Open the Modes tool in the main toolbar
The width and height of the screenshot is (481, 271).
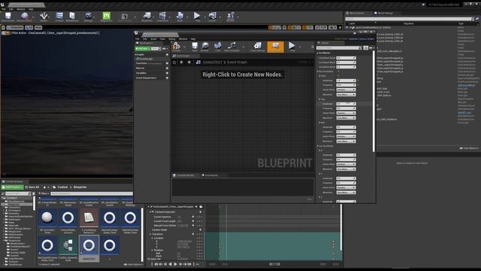[x=44, y=17]
